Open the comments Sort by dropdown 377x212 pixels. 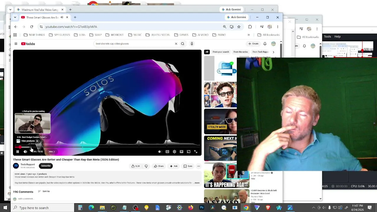pyautogui.click(x=44, y=191)
